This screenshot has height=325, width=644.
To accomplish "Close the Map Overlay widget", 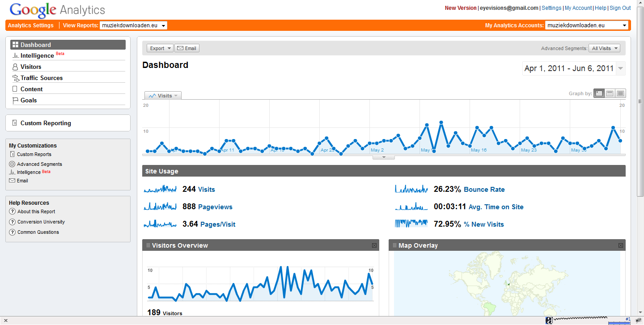I will [x=621, y=245].
